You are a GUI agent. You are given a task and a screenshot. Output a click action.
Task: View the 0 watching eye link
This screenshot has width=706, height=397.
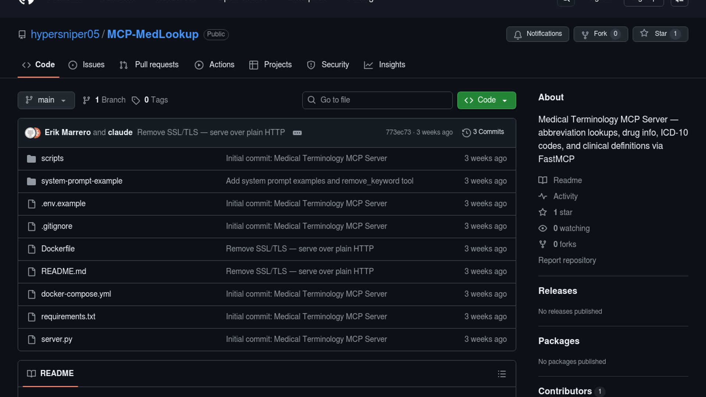tap(571, 228)
